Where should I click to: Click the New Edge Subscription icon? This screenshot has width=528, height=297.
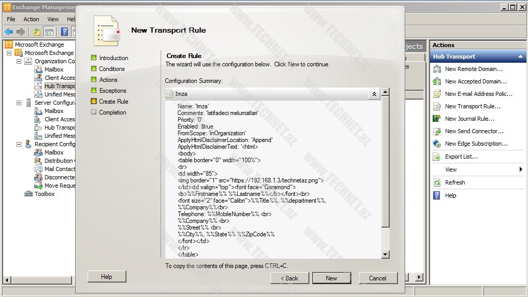437,144
